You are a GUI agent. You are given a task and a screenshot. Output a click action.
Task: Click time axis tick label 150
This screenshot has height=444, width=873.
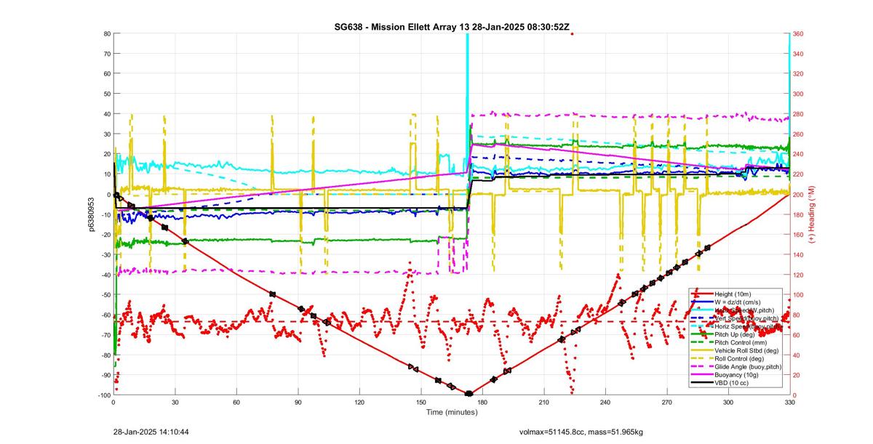(420, 402)
